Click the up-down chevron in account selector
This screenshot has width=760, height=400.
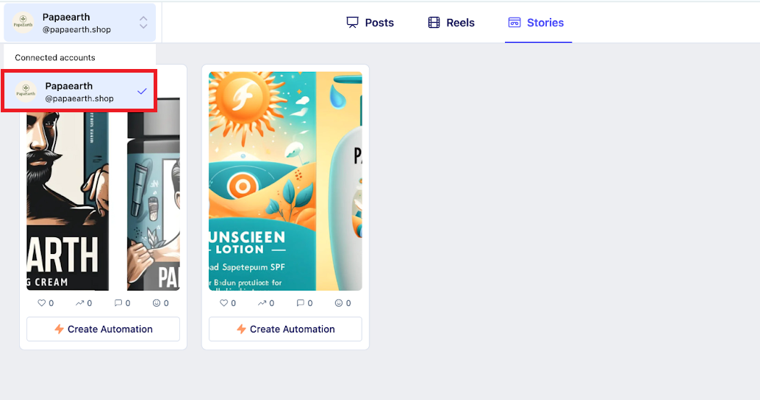pyautogui.click(x=143, y=22)
